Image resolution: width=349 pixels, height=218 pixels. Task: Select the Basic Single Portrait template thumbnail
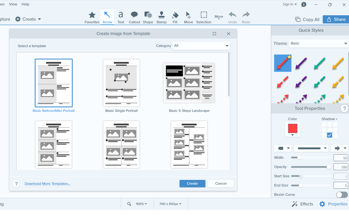pos(121,83)
